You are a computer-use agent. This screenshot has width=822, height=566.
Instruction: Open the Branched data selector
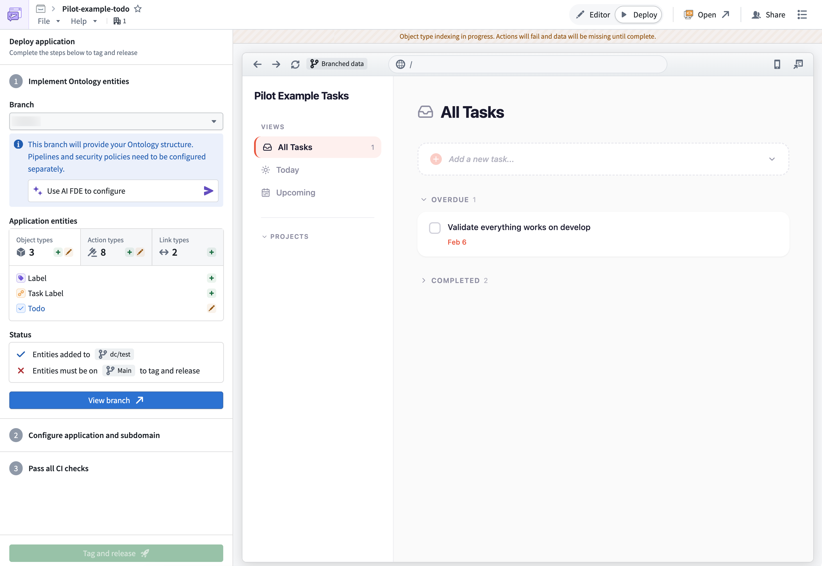click(337, 64)
